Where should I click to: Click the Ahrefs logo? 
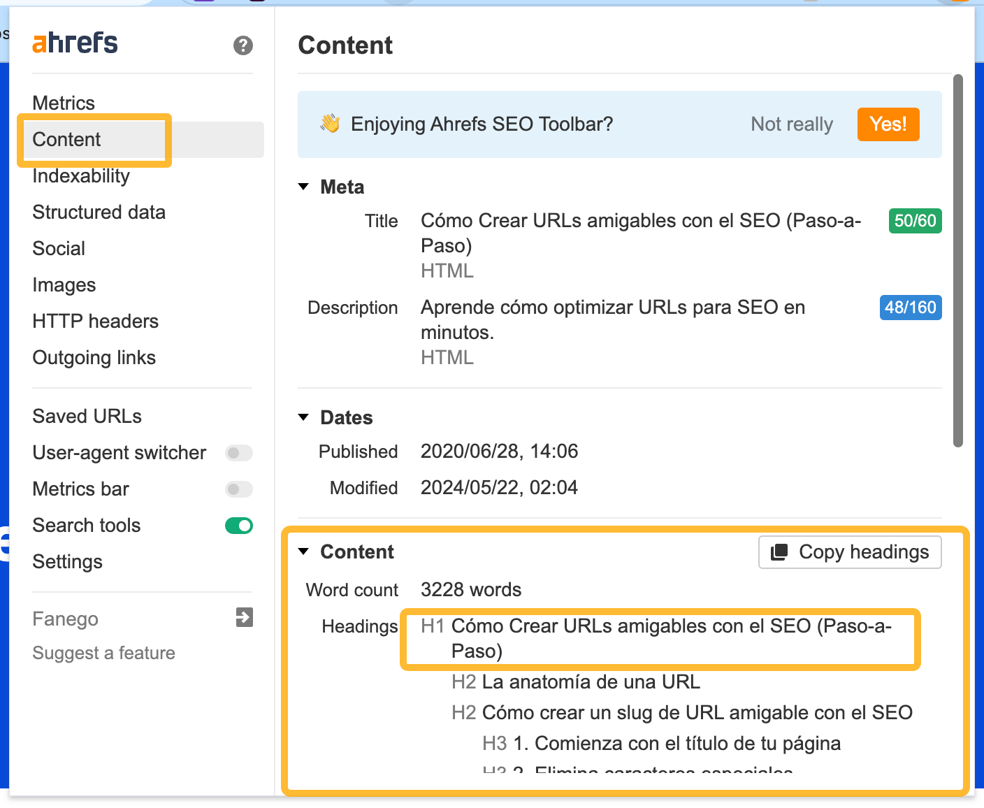(74, 43)
